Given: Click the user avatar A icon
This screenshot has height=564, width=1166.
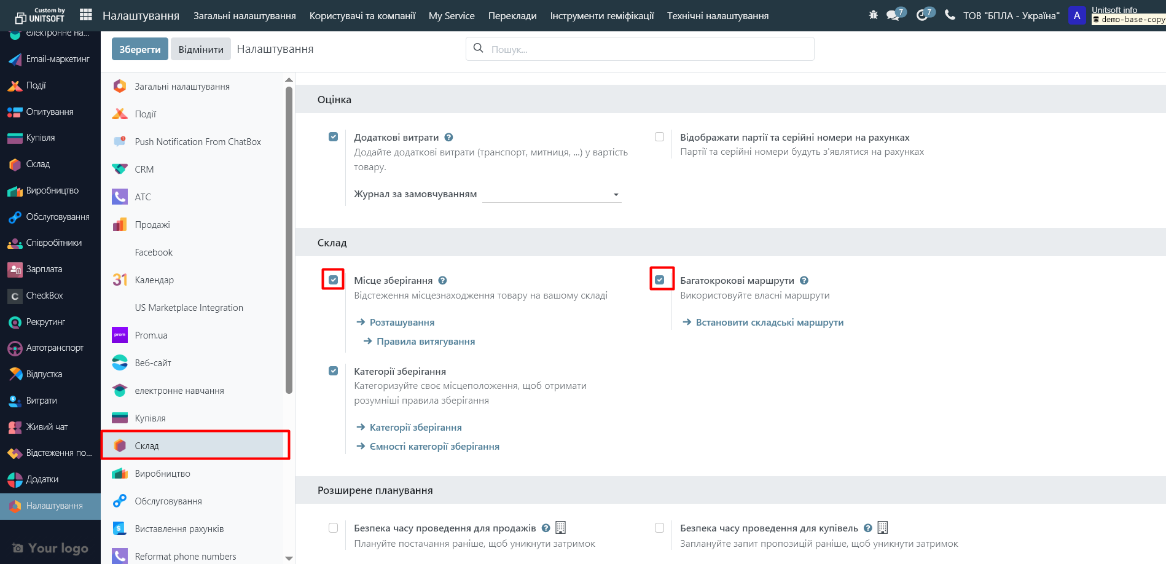Looking at the screenshot, I should 1076,15.
